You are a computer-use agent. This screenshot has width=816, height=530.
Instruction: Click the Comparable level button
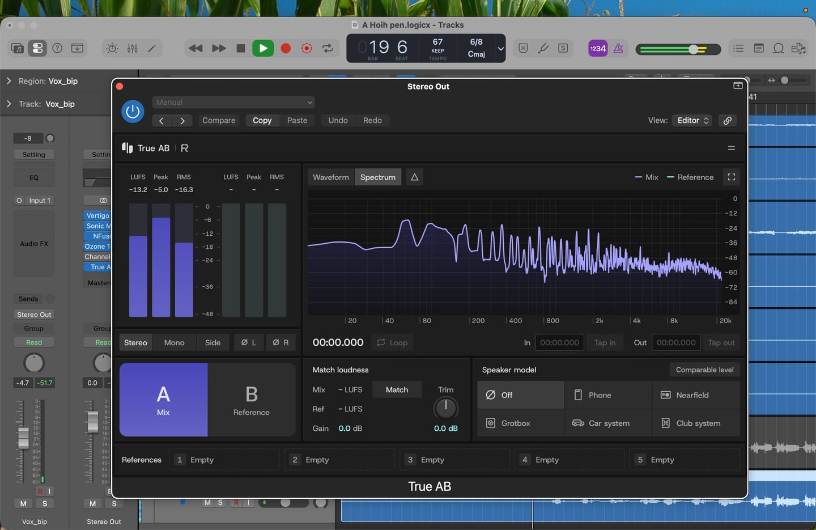coord(704,370)
